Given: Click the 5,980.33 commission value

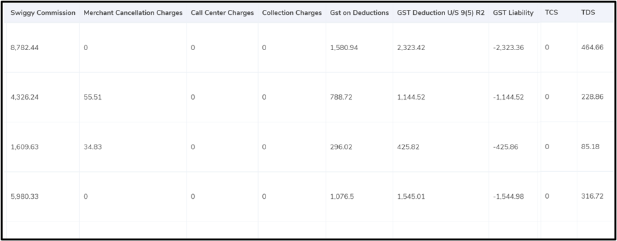Looking at the screenshot, I should [24, 197].
